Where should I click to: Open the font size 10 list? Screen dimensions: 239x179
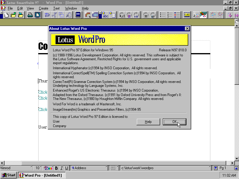point(38,168)
